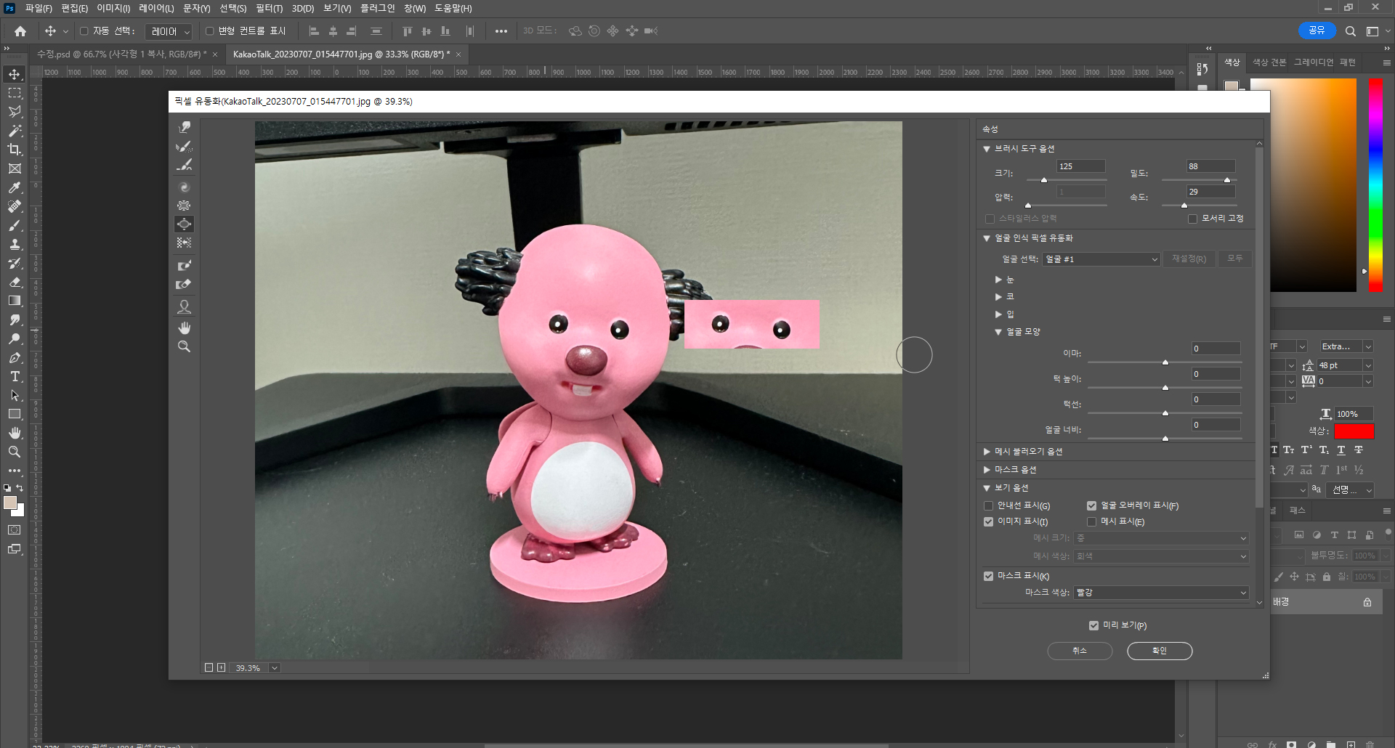Select the Smooth tool in Liquify
Image resolution: width=1395 pixels, height=748 pixels.
[x=185, y=166]
